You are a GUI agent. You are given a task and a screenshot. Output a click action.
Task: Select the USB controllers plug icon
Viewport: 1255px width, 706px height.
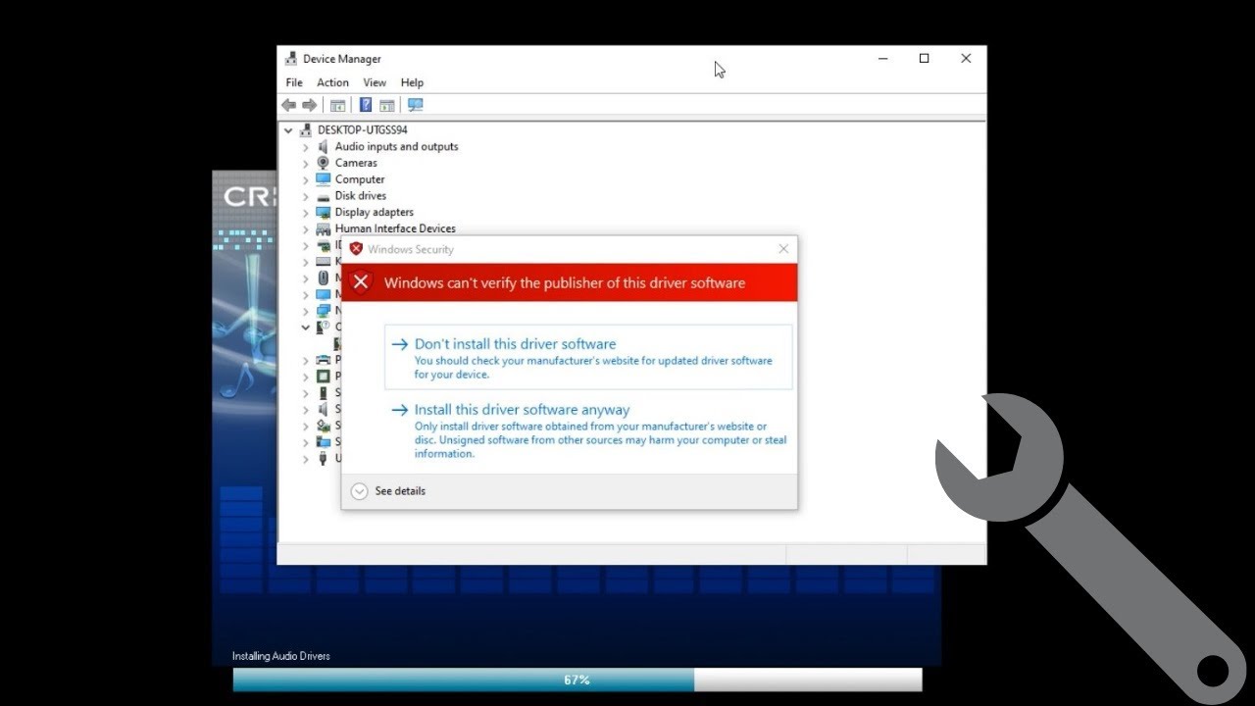[323, 458]
